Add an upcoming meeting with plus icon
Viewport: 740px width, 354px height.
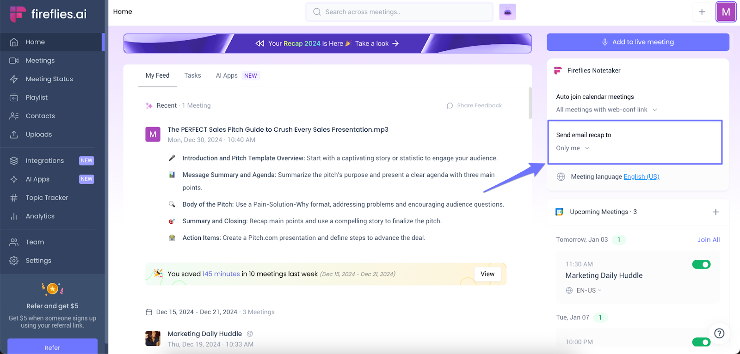715,212
